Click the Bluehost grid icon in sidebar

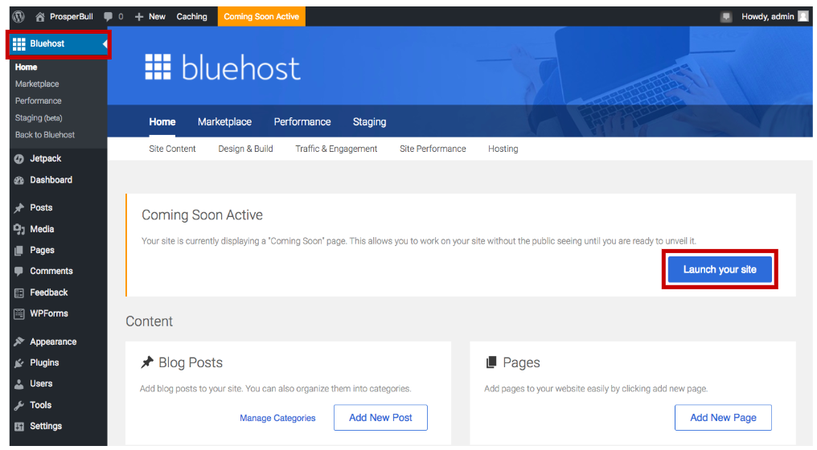[19, 43]
